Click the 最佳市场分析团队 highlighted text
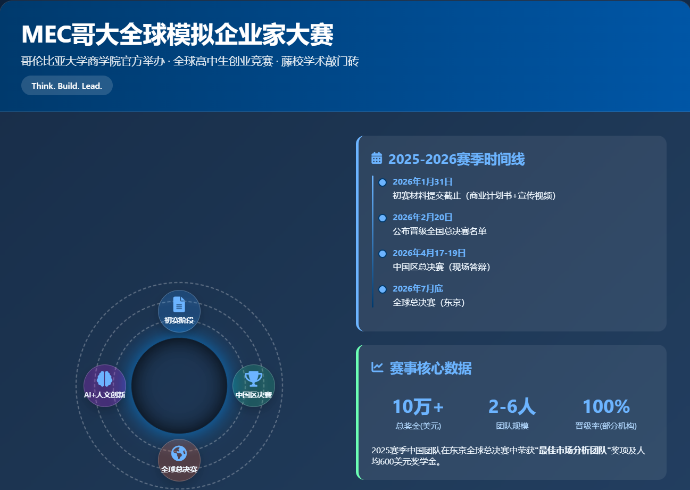 (572, 451)
